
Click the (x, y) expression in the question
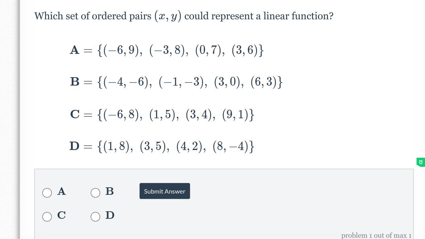click(x=168, y=16)
